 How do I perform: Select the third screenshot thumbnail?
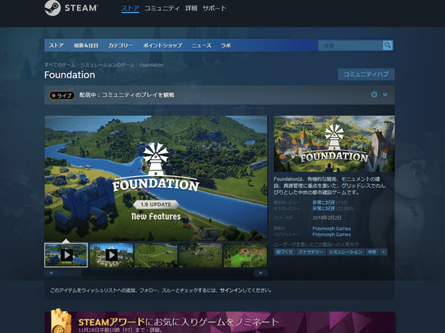[156, 255]
